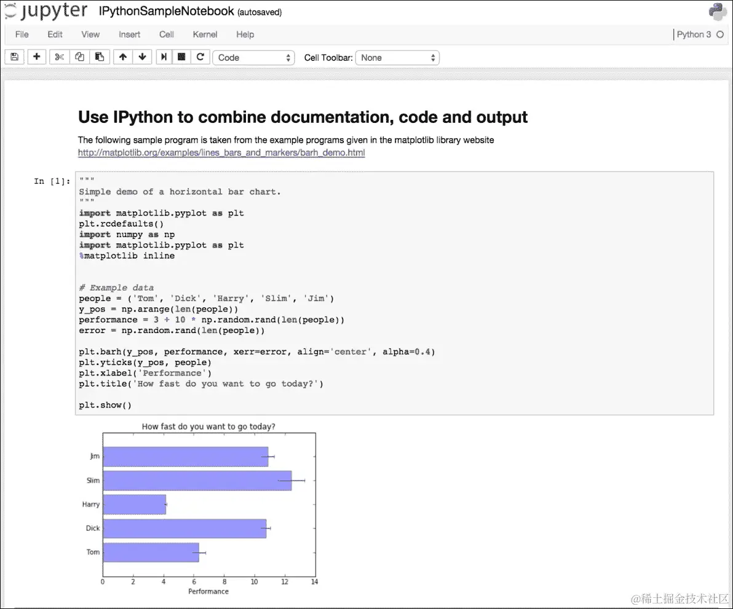Open the Insert menu
This screenshot has height=609, width=733.
[129, 34]
